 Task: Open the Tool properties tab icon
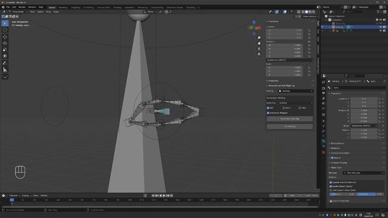[x=323, y=82]
